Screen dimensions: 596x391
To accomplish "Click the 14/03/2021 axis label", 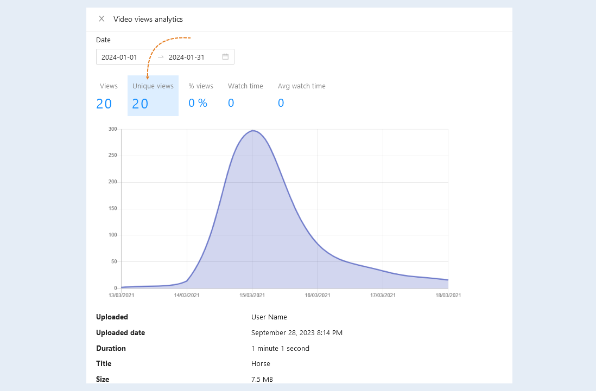I will coord(187,295).
